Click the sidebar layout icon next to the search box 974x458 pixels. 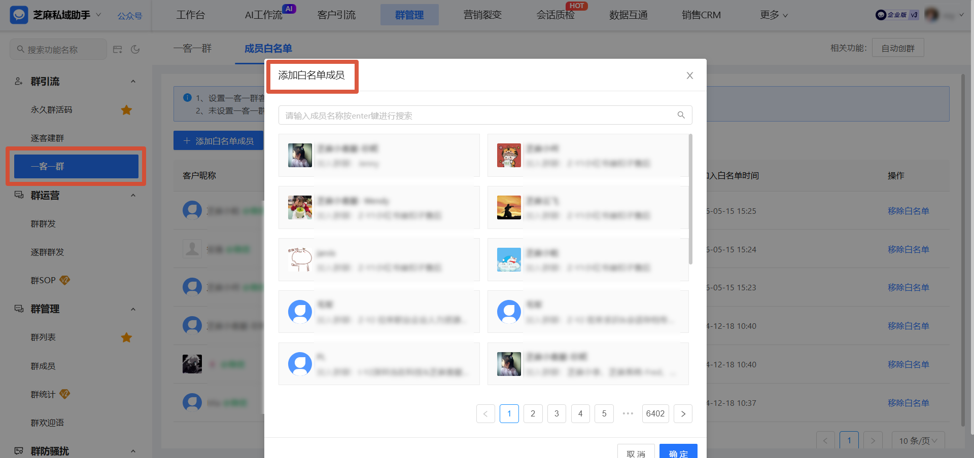tap(118, 49)
